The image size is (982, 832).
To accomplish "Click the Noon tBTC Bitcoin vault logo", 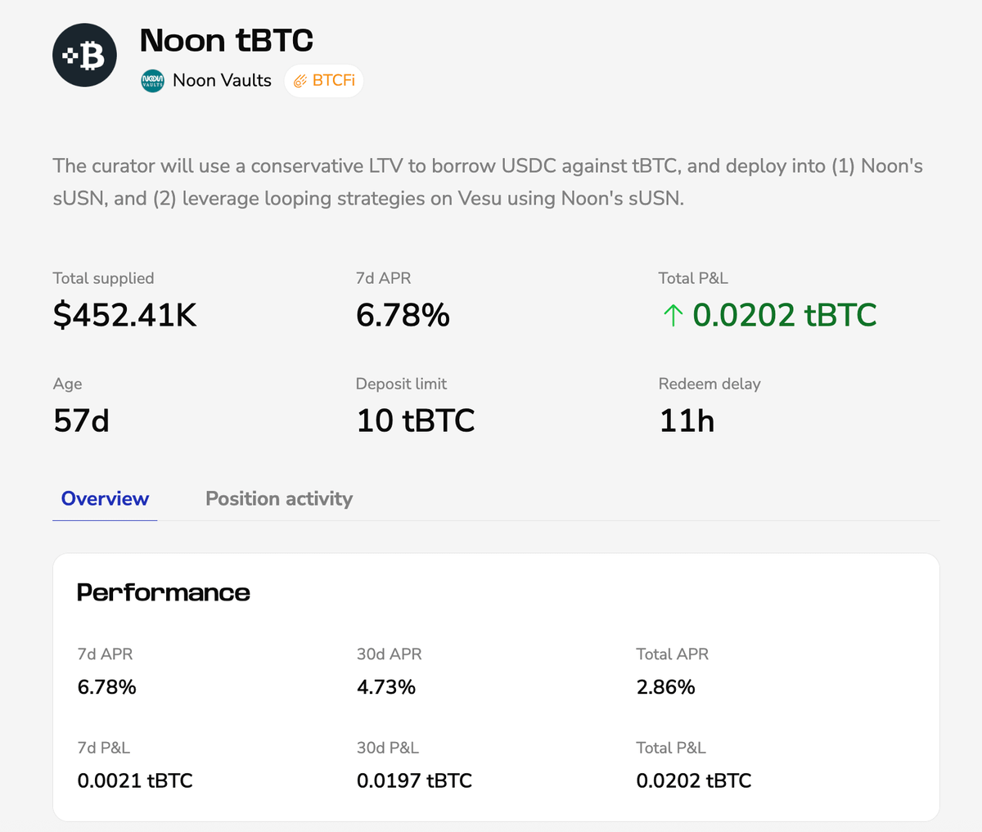I will click(x=84, y=56).
